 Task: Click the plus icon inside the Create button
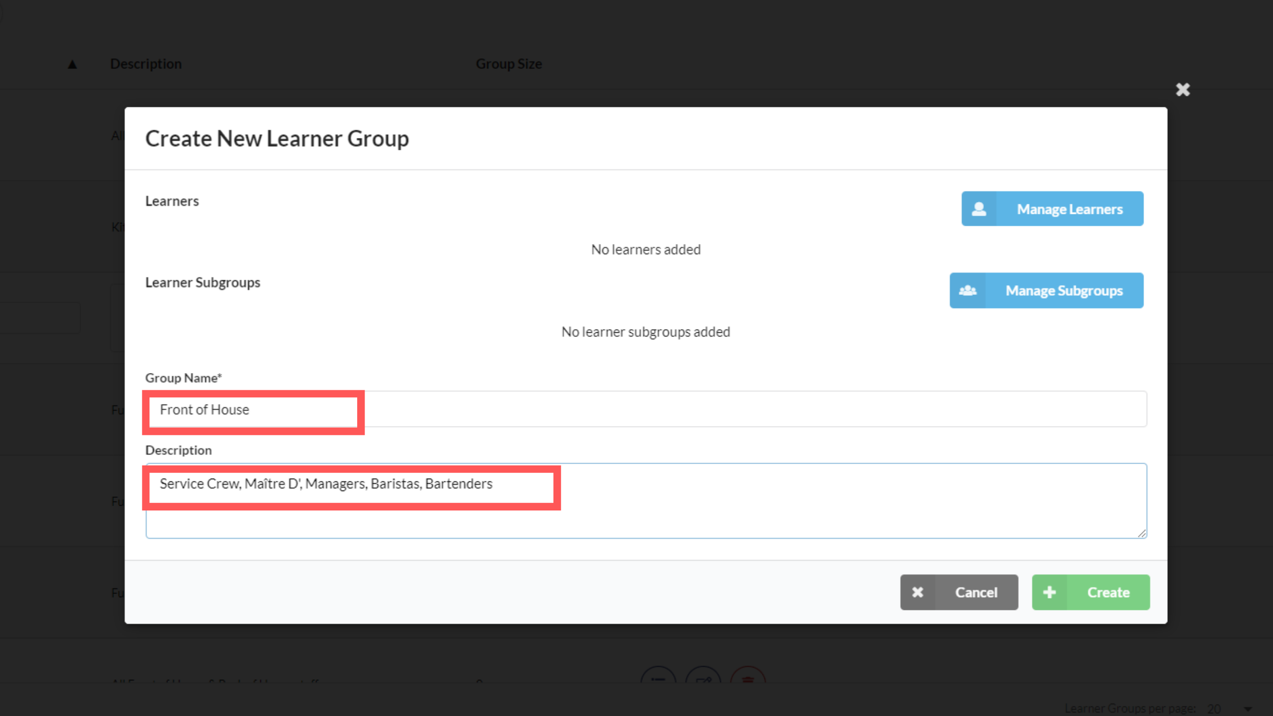(x=1050, y=592)
